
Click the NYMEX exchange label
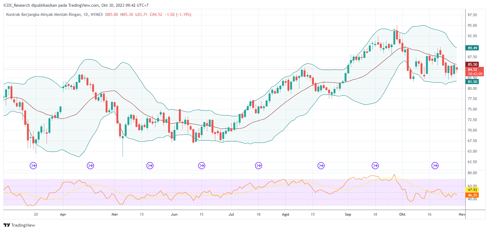pos(97,15)
